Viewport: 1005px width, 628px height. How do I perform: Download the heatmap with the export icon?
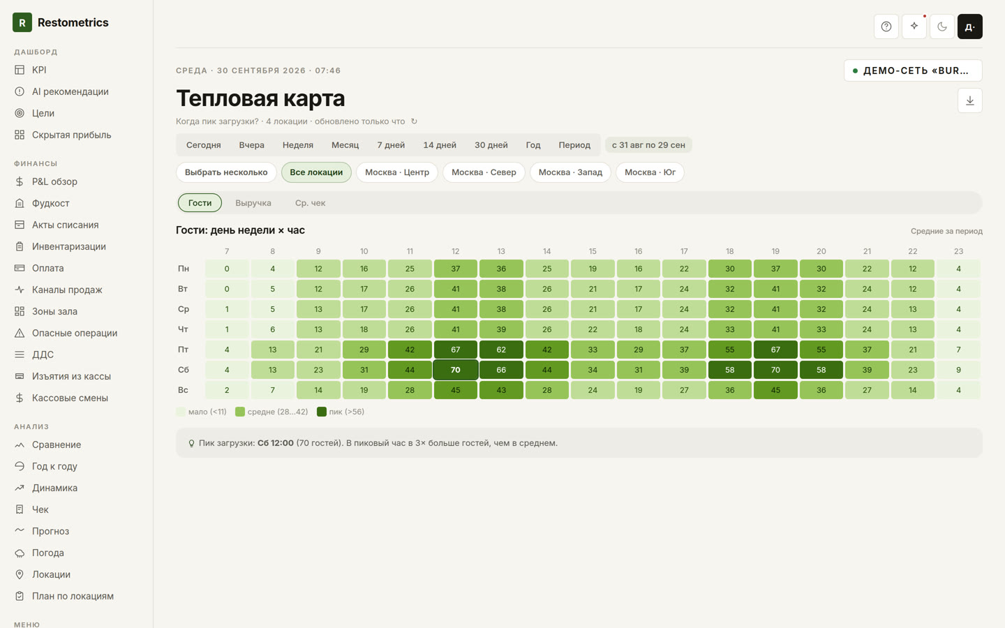pos(970,100)
